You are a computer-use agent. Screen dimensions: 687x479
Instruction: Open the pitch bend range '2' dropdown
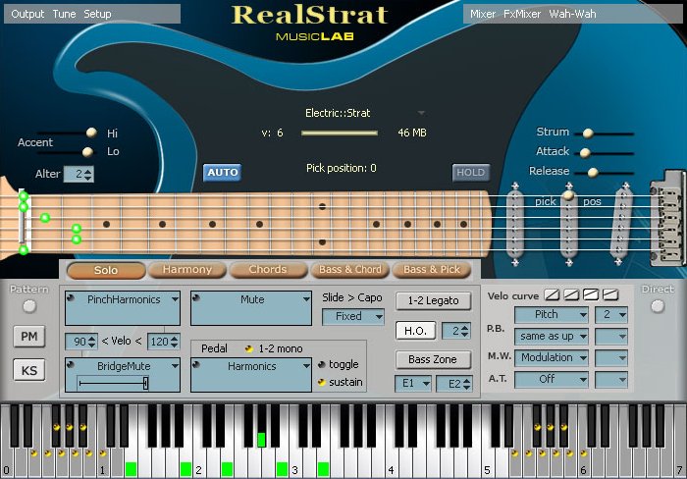(611, 315)
